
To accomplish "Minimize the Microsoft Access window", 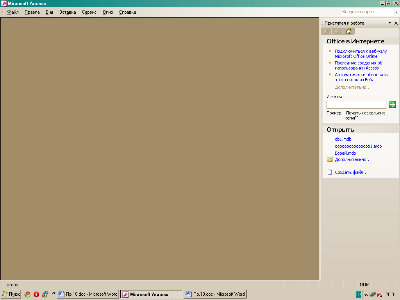I will click(382, 3).
